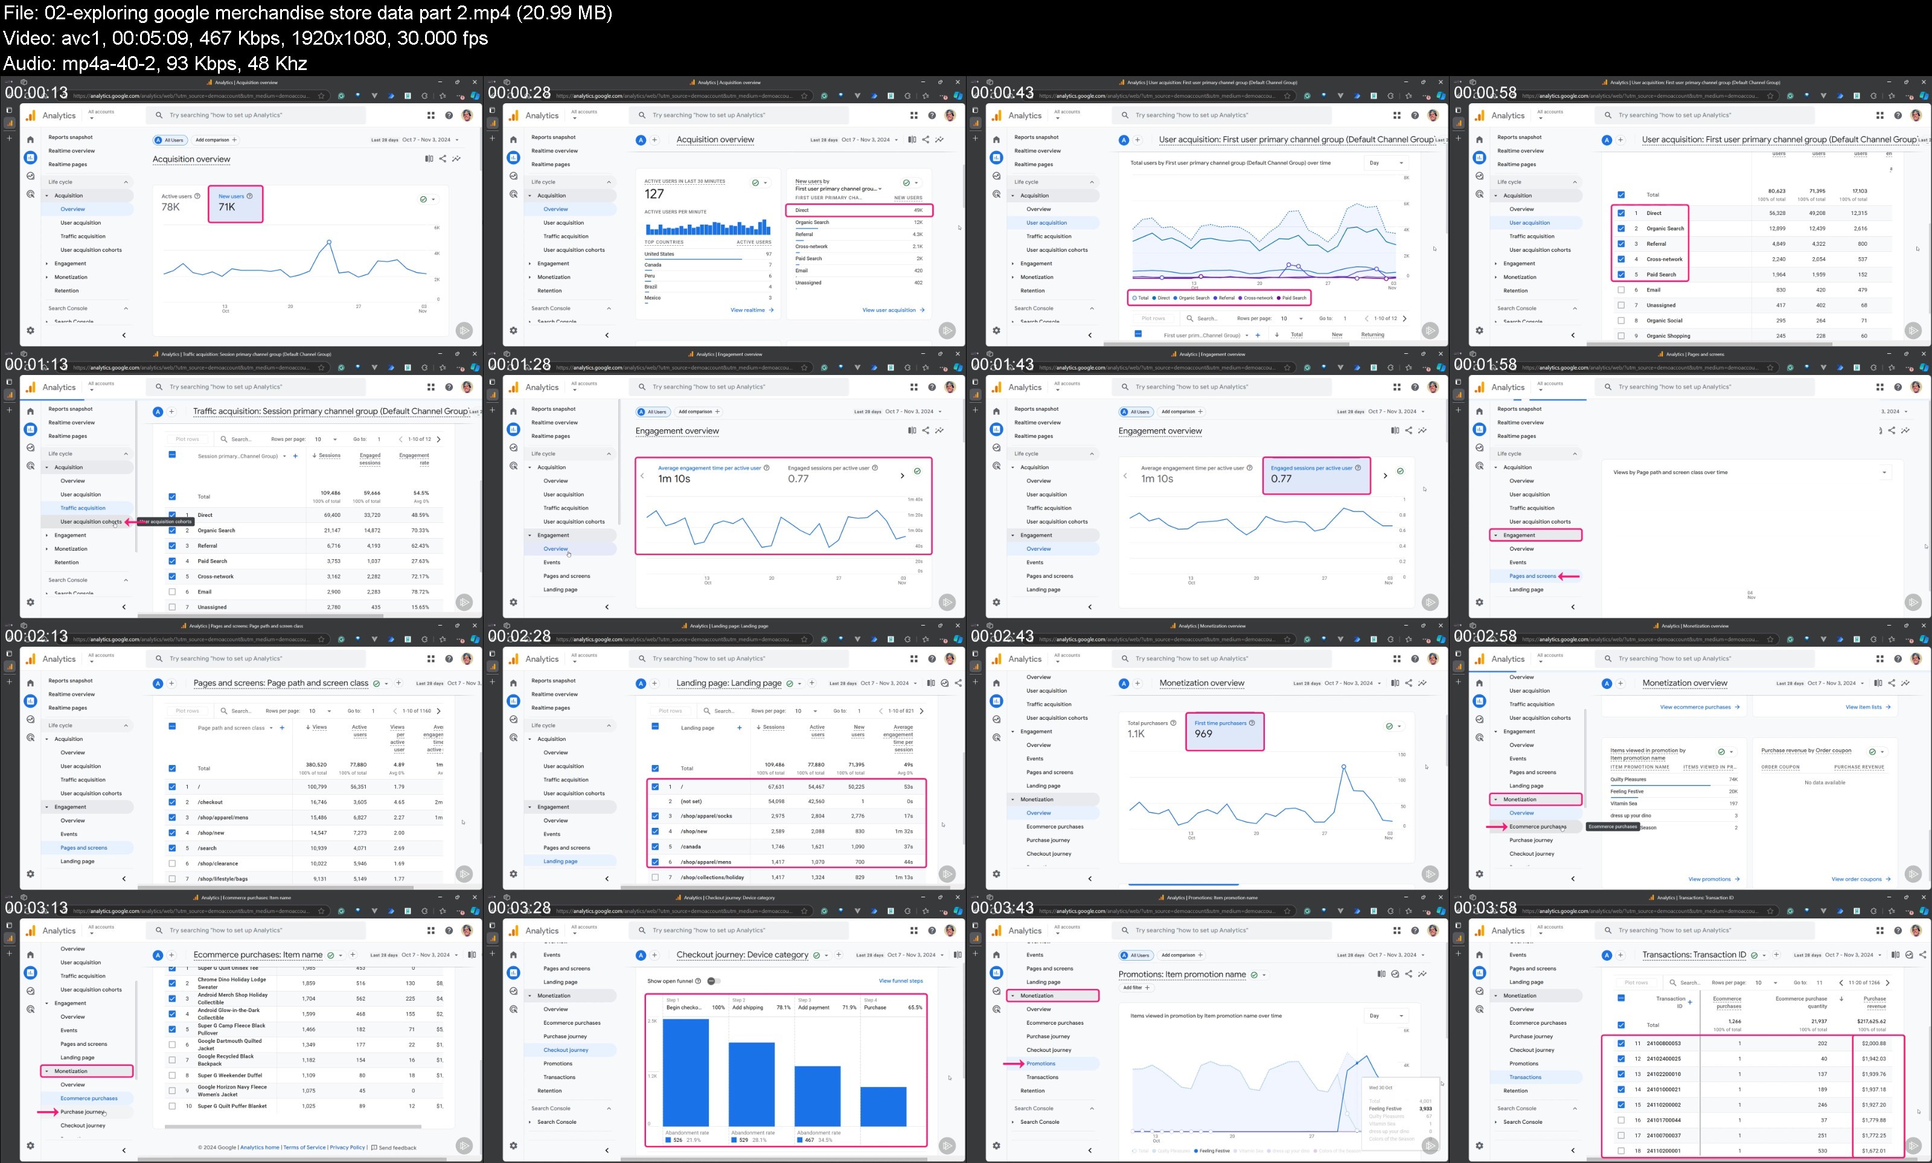
Task: Click the Home icon in the 00:00:13 frame
Action: (31, 139)
